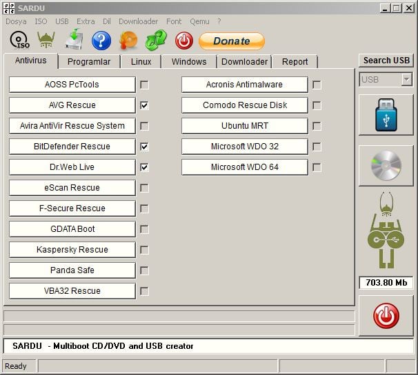
Task: Click the green arrows refresh icon
Action: click(156, 40)
